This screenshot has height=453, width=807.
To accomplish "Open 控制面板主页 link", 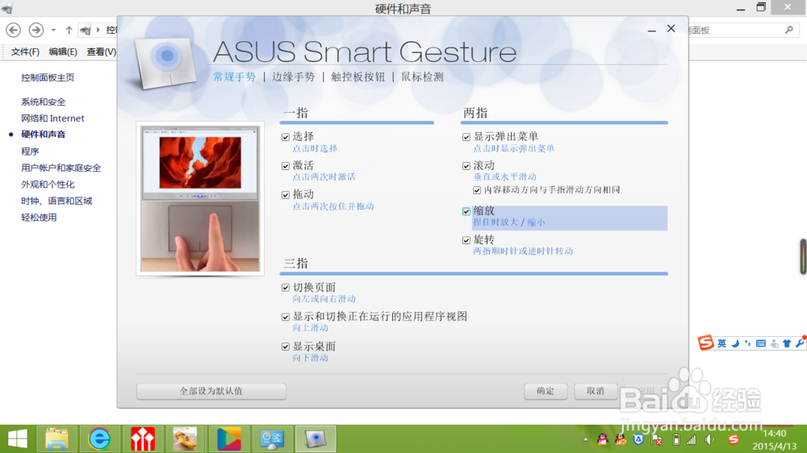I will tap(48, 77).
